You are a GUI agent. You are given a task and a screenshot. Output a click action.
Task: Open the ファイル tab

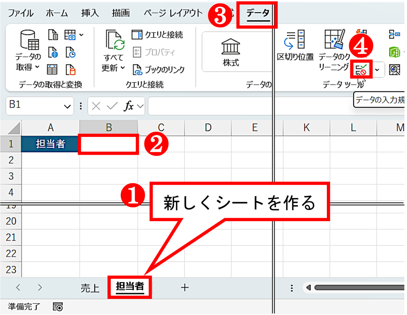click(21, 13)
